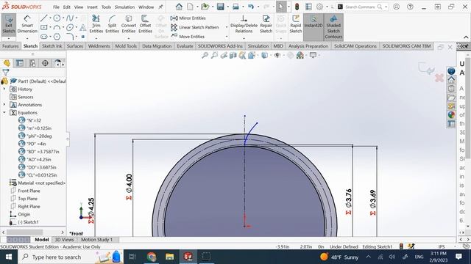Select the sketch Text tool
Screen dimensions: 471x264
pyautogui.click(x=83, y=28)
